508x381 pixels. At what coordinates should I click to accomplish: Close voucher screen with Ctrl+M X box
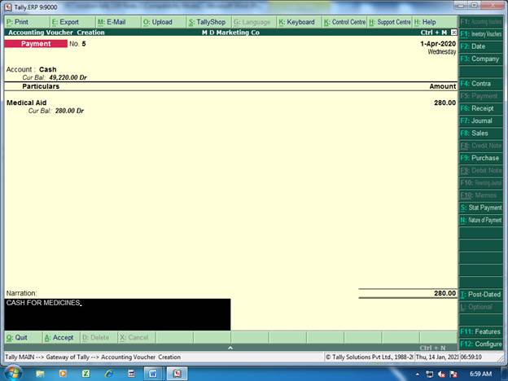click(x=454, y=33)
